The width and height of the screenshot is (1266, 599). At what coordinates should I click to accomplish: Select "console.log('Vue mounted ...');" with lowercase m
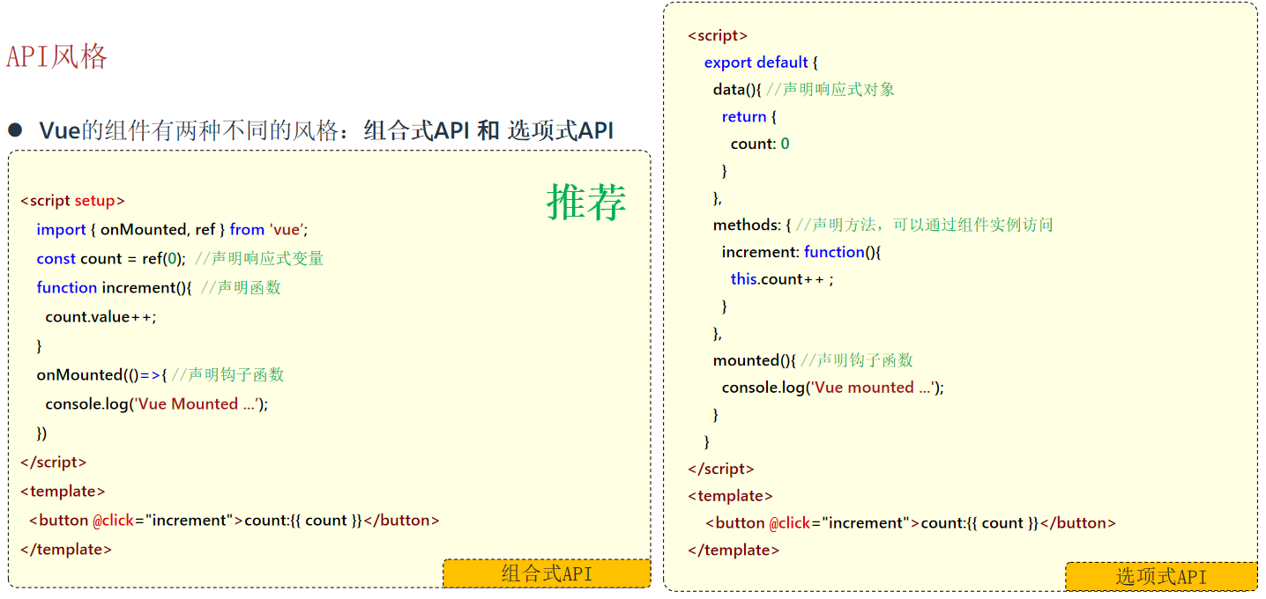coord(832,388)
